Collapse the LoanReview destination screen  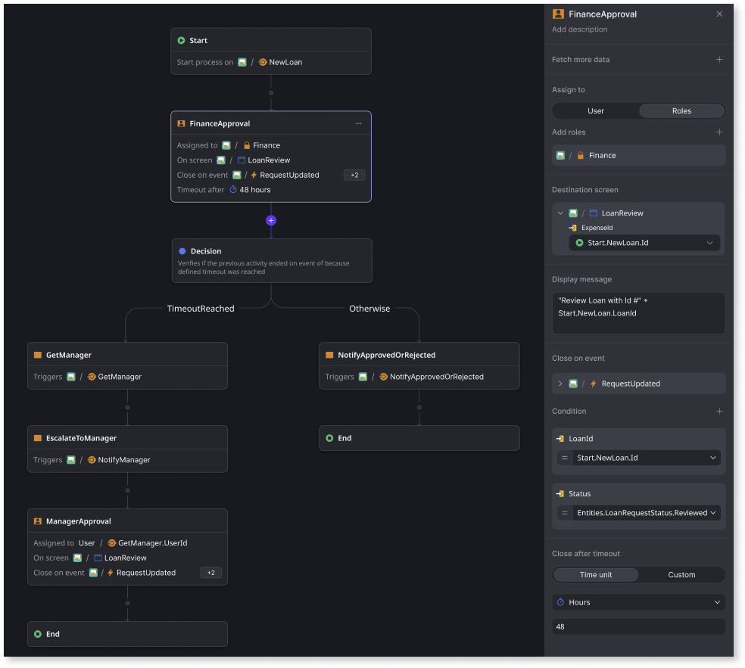point(560,213)
